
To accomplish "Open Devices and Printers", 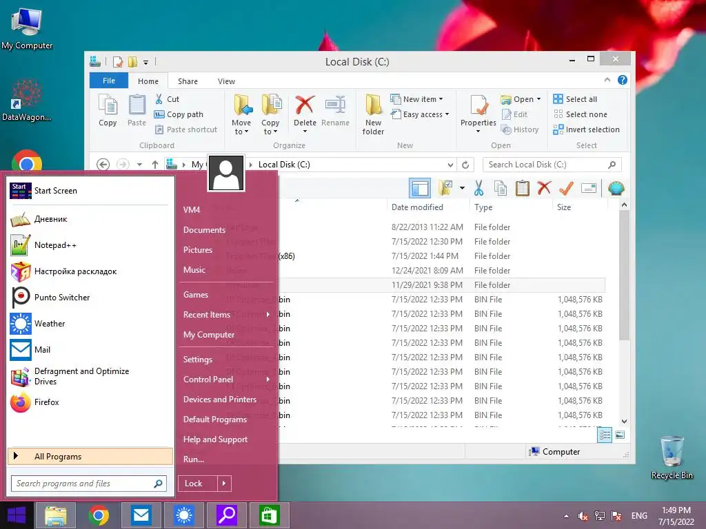I will click(220, 400).
